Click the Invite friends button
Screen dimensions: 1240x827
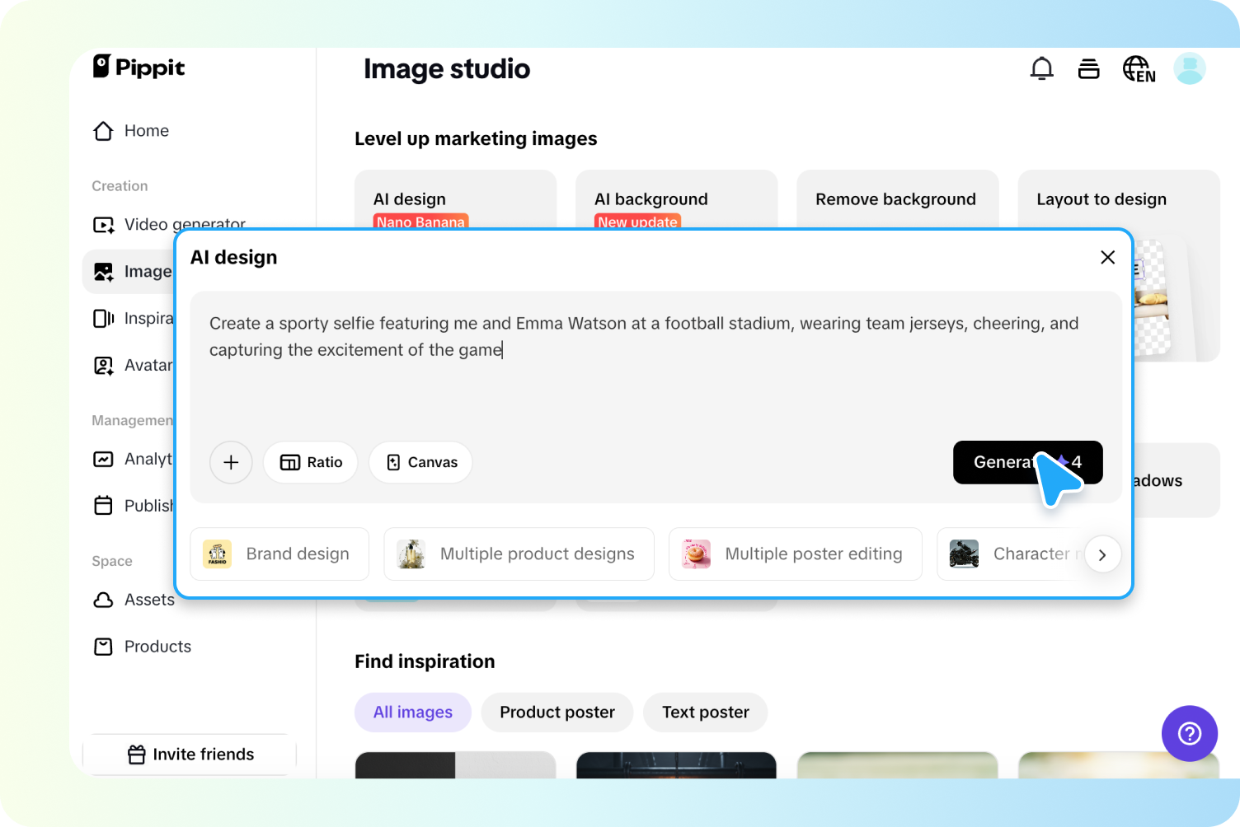190,755
